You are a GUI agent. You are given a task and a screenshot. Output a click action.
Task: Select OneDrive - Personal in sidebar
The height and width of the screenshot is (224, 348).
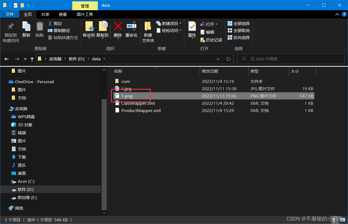pos(31,82)
